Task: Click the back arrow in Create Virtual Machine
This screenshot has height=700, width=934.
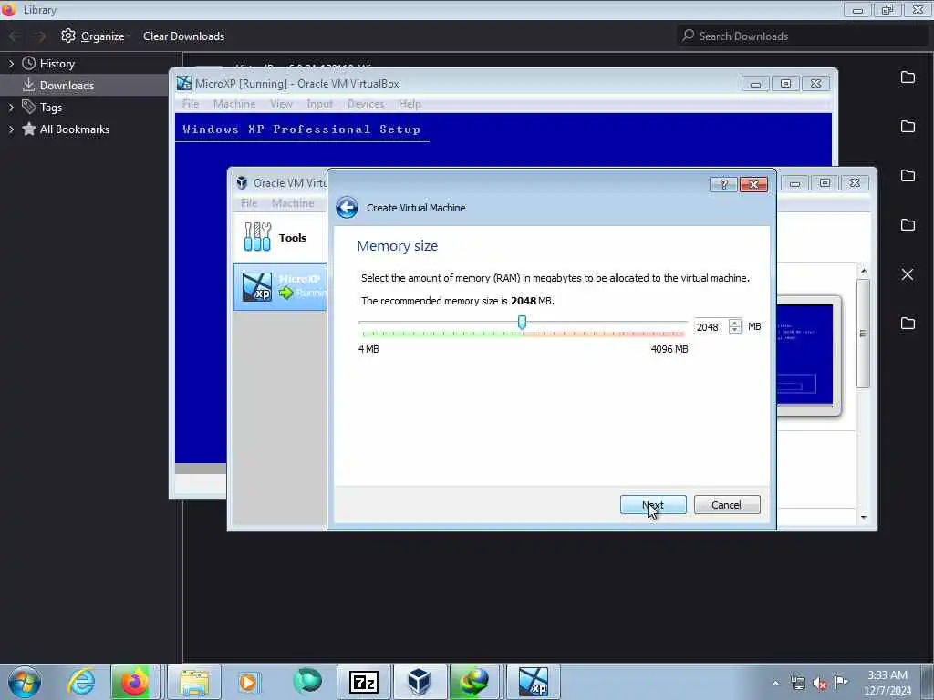Action: pos(347,208)
